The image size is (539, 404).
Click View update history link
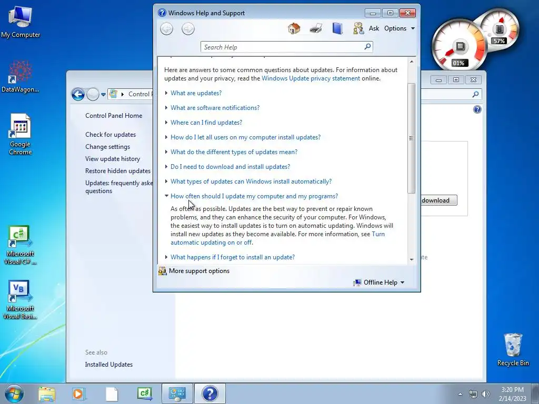point(113,159)
